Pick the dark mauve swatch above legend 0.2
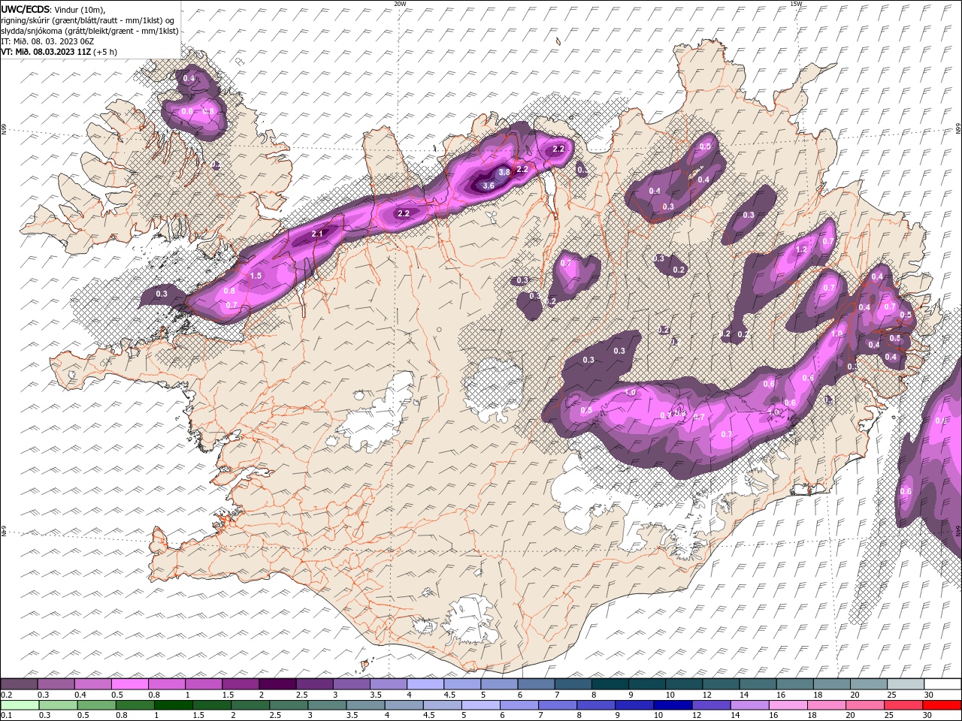The width and height of the screenshot is (962, 721). click(19, 684)
